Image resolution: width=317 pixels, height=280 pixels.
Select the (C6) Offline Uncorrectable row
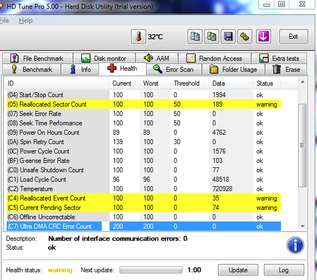point(144,217)
